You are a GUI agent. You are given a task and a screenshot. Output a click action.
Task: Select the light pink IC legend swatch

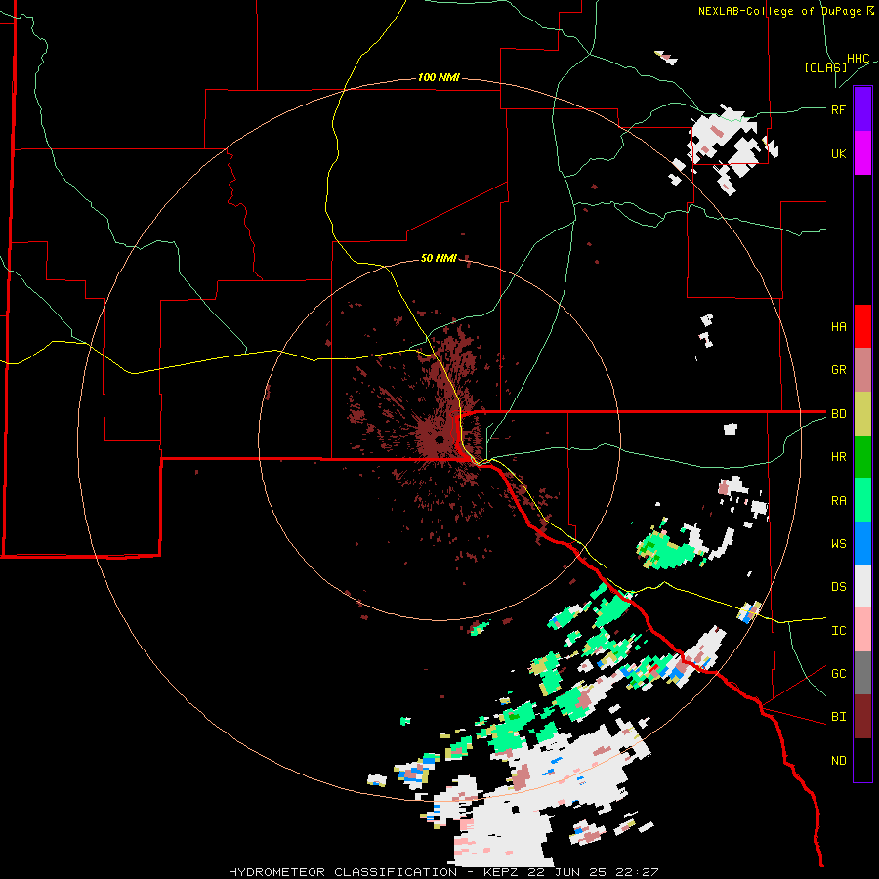tap(862, 630)
